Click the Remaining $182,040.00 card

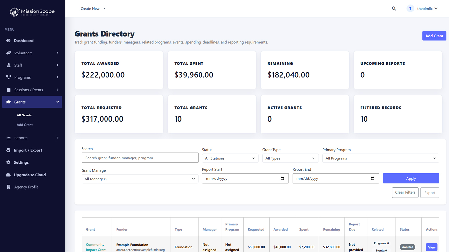[305, 70]
